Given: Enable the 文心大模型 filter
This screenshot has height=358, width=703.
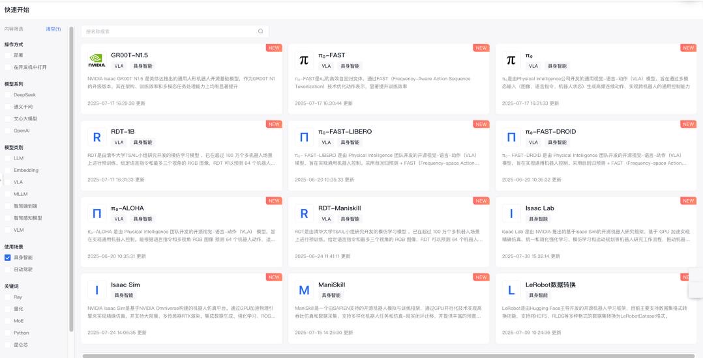Looking at the screenshot, I should point(8,119).
